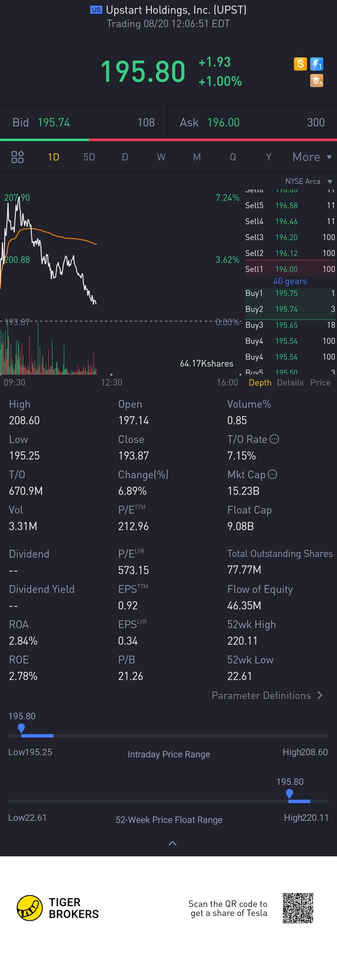Tap the 52wk High value 220.11
This screenshot has height=960, width=337.
(x=242, y=641)
